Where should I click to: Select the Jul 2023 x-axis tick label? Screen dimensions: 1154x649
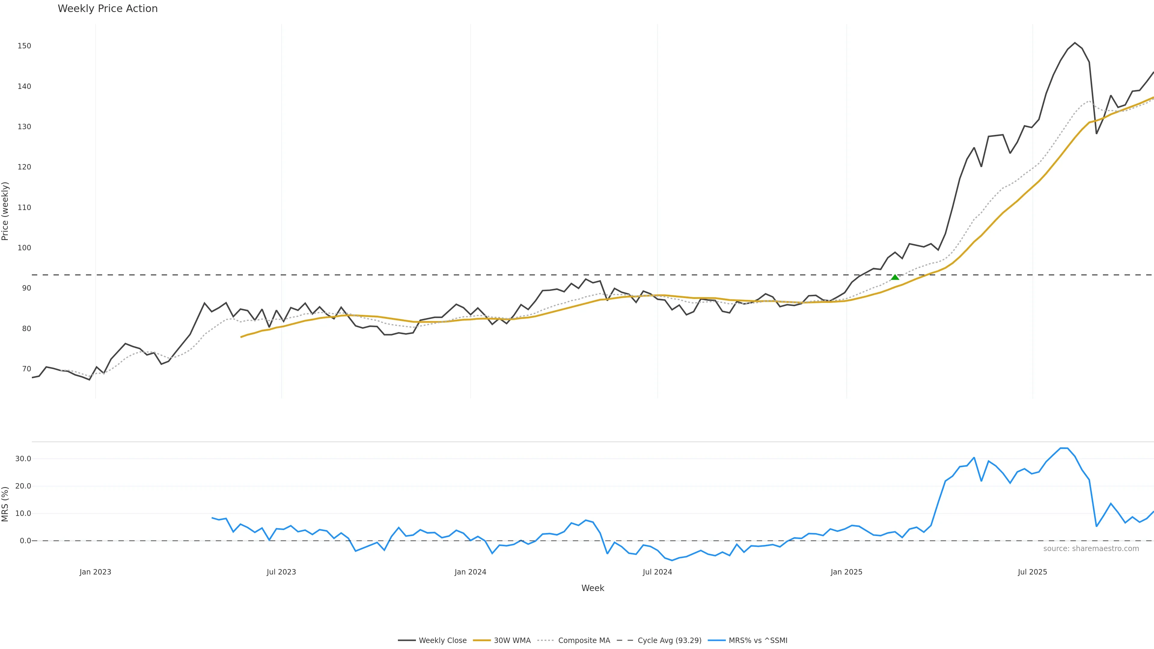(x=281, y=572)
